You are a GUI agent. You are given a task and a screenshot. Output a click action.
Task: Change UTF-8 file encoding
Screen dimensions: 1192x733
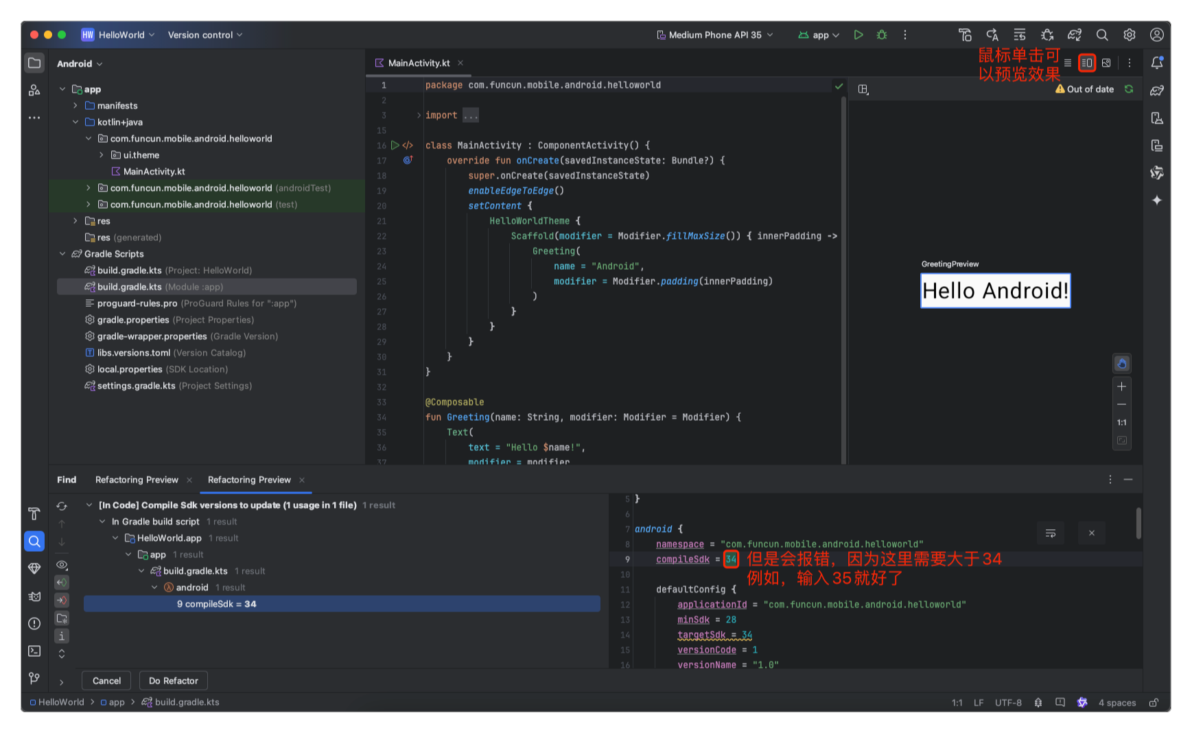pyautogui.click(x=1008, y=703)
